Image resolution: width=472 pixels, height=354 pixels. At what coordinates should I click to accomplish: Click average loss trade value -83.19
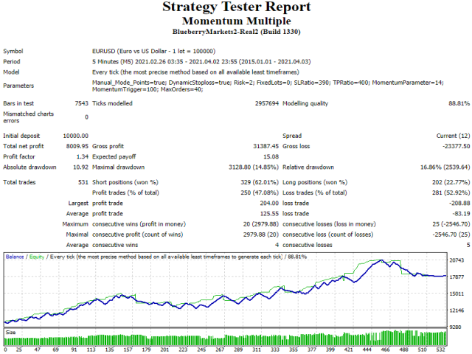461,214
